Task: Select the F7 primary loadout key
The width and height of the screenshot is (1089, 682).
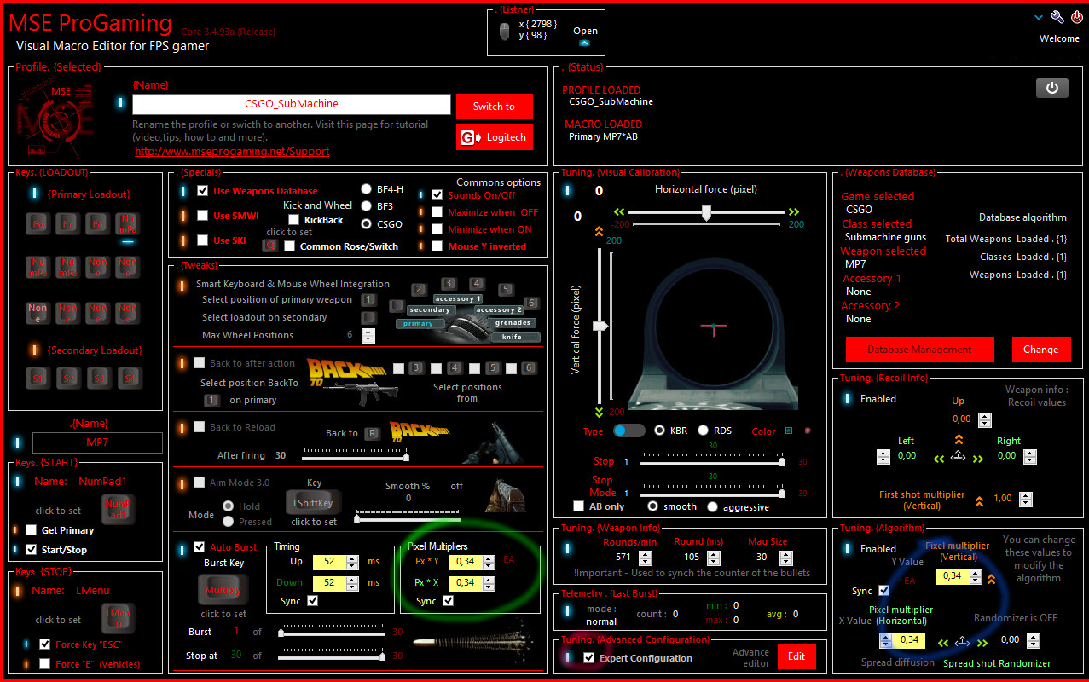Action: click(68, 224)
